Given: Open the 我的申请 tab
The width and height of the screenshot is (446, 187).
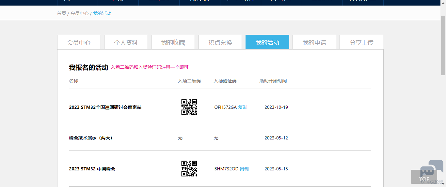Looking at the screenshot, I should click(x=314, y=42).
